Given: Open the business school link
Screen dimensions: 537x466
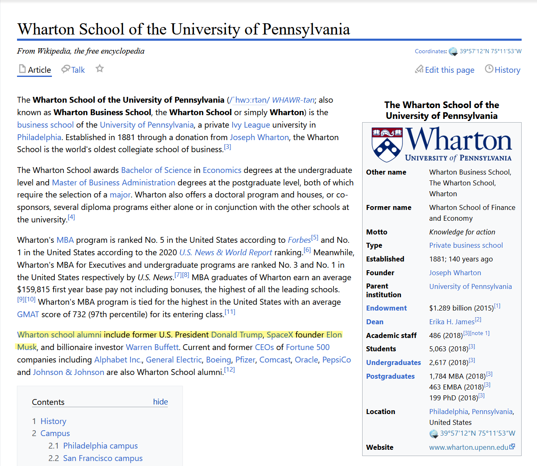Looking at the screenshot, I should [45, 125].
